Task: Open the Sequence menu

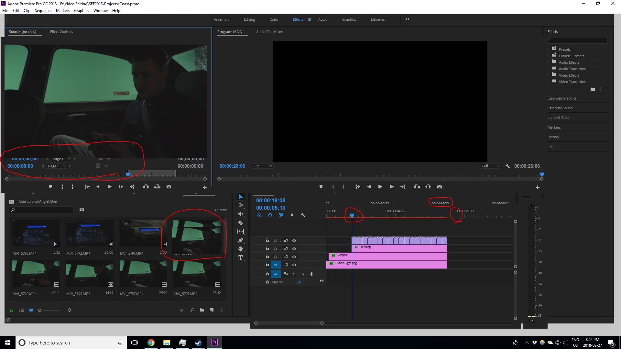Action: coord(43,11)
